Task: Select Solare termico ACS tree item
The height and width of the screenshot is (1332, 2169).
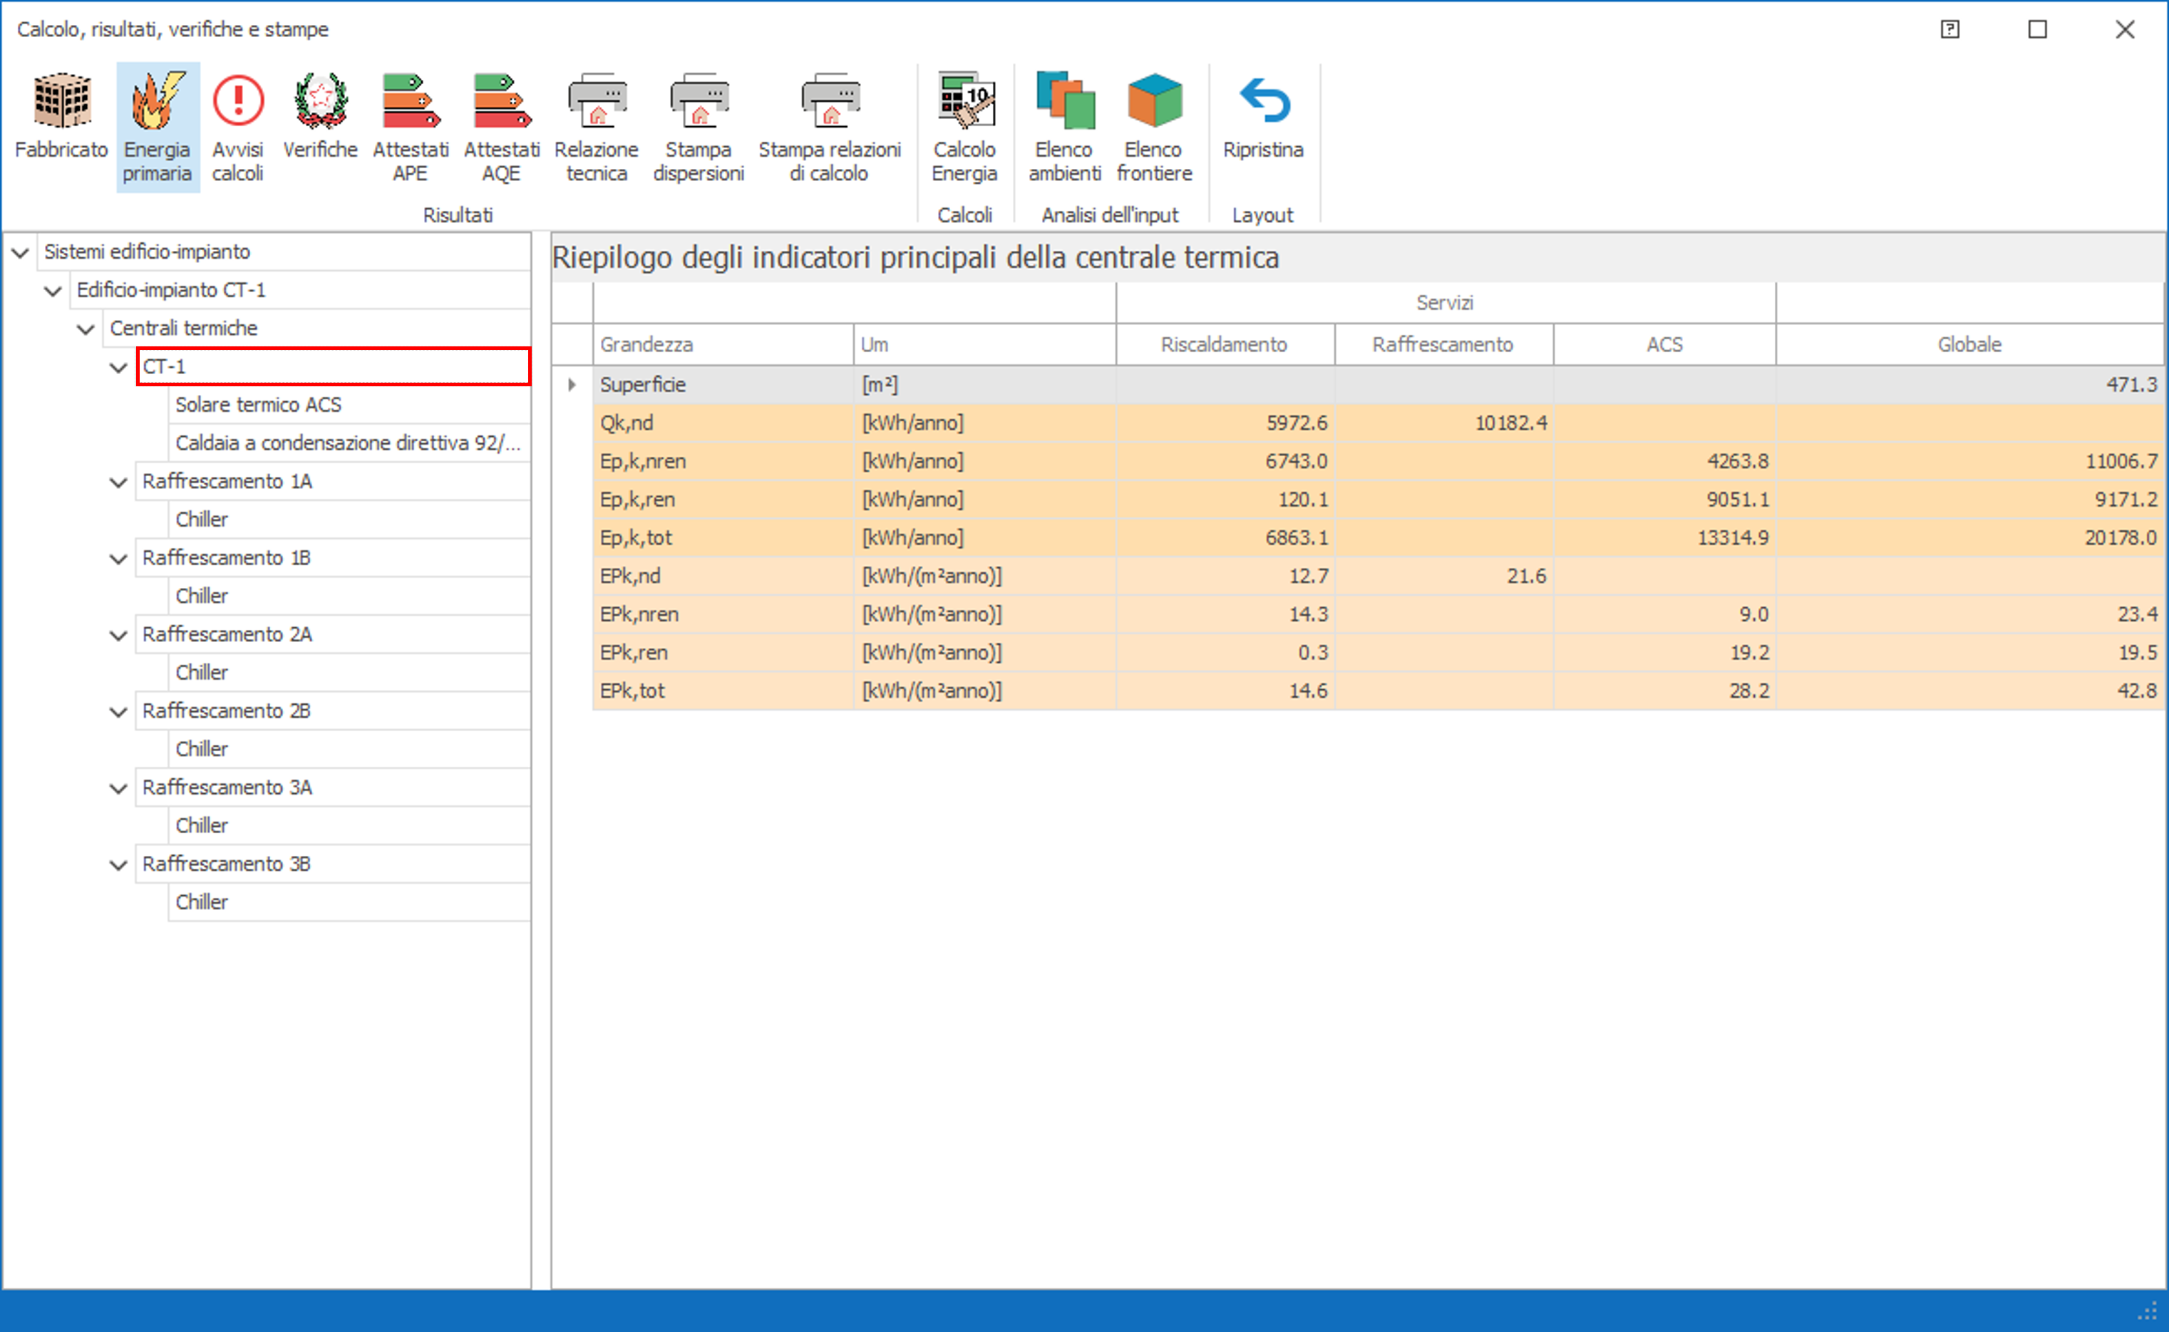Action: click(258, 406)
